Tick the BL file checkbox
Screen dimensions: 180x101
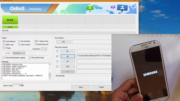tap(57, 51)
